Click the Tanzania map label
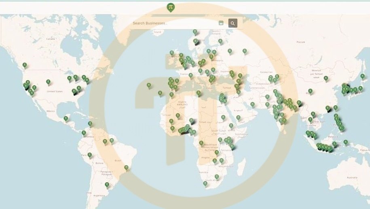This screenshot has width=370, height=209. 226,150
